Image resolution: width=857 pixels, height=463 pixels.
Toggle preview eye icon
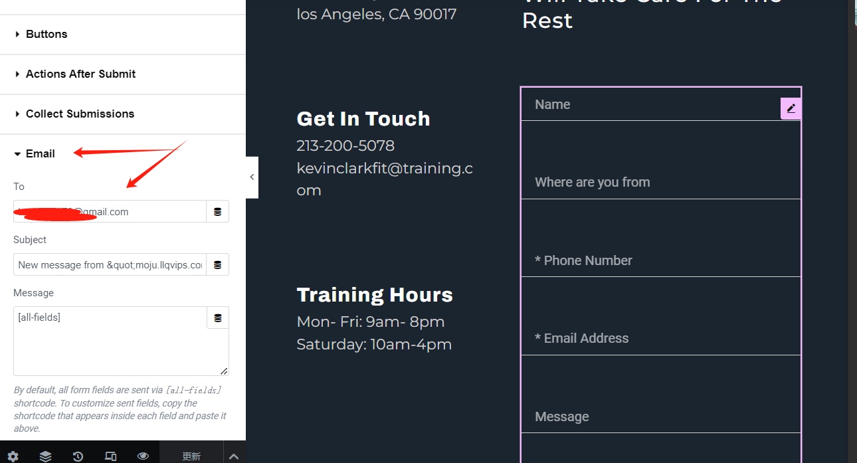(143, 456)
